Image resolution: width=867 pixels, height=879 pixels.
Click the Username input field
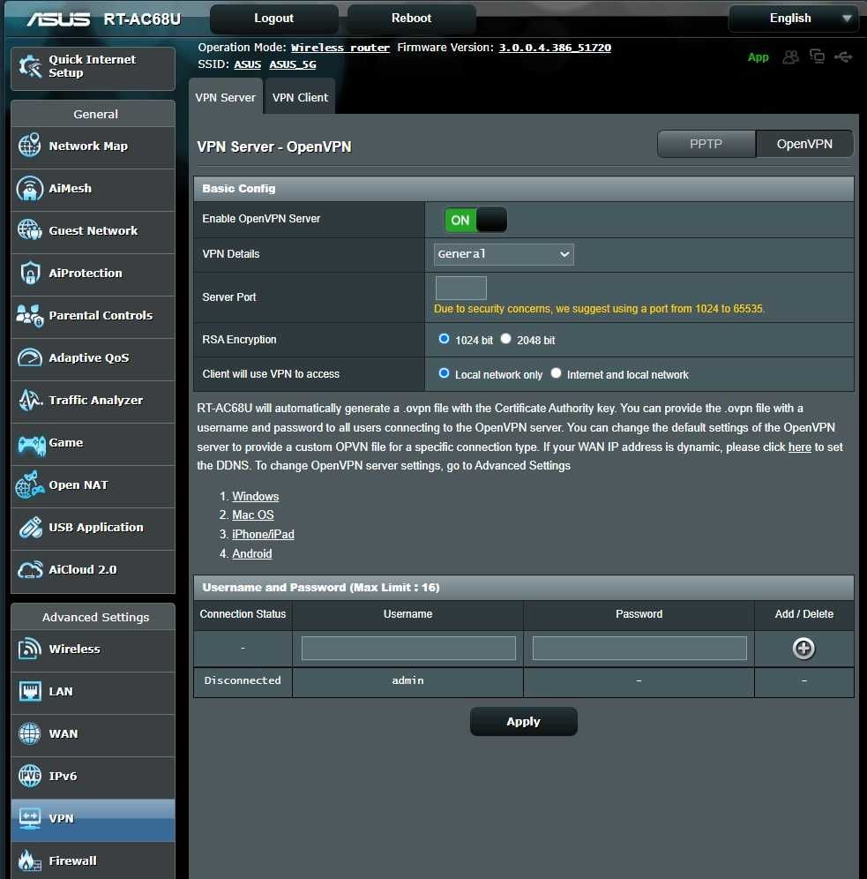(x=408, y=648)
